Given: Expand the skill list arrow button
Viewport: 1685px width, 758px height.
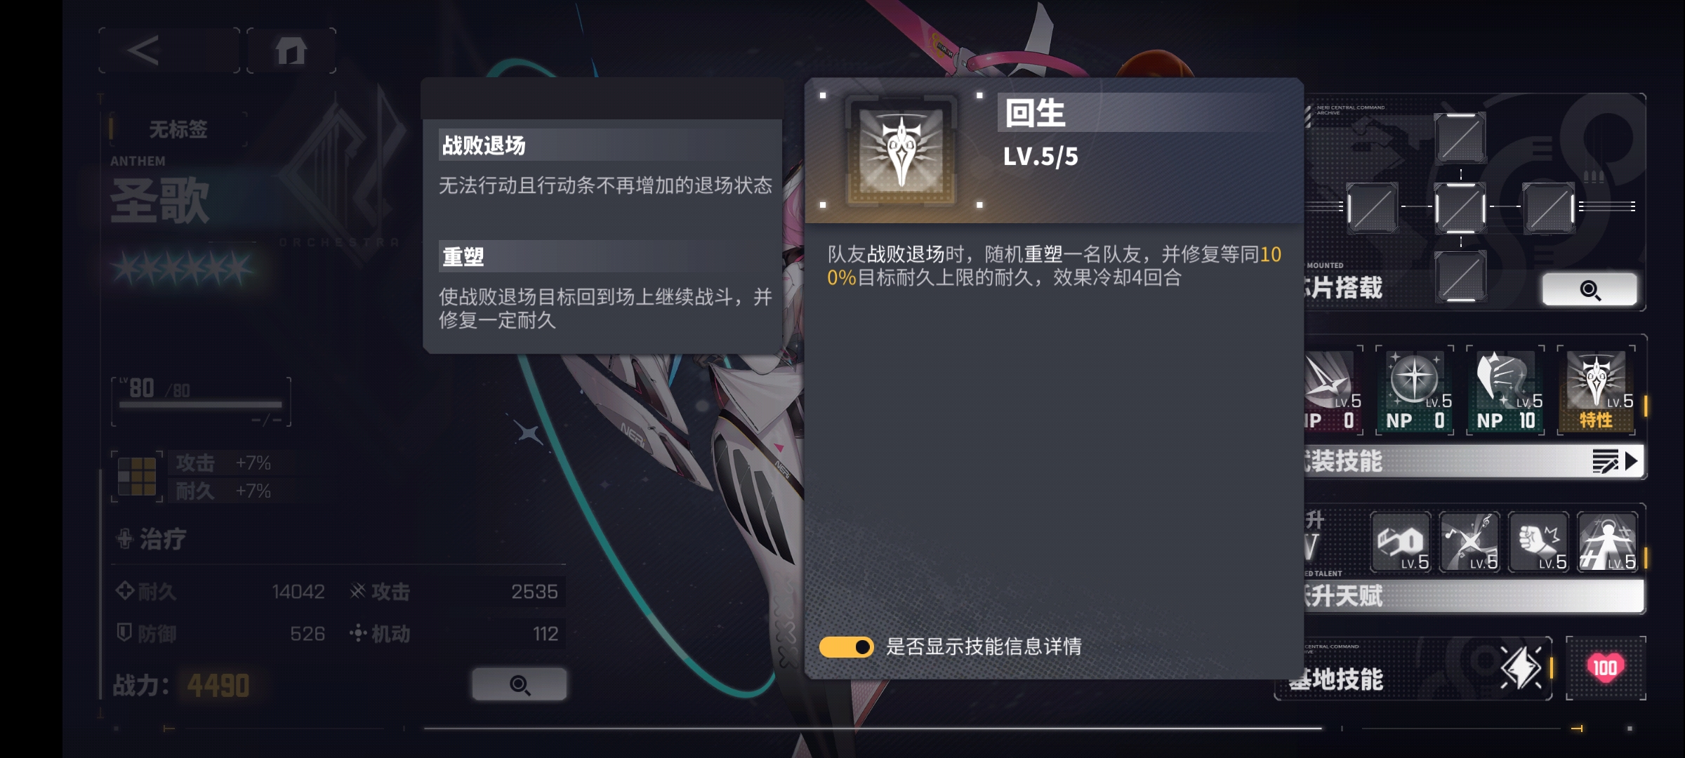Looking at the screenshot, I should [1615, 461].
